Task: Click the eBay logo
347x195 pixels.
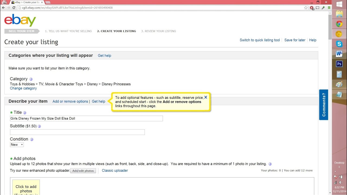Action: tap(20, 20)
